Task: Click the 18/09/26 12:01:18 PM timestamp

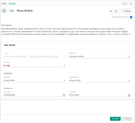Action: tap(120, 17)
